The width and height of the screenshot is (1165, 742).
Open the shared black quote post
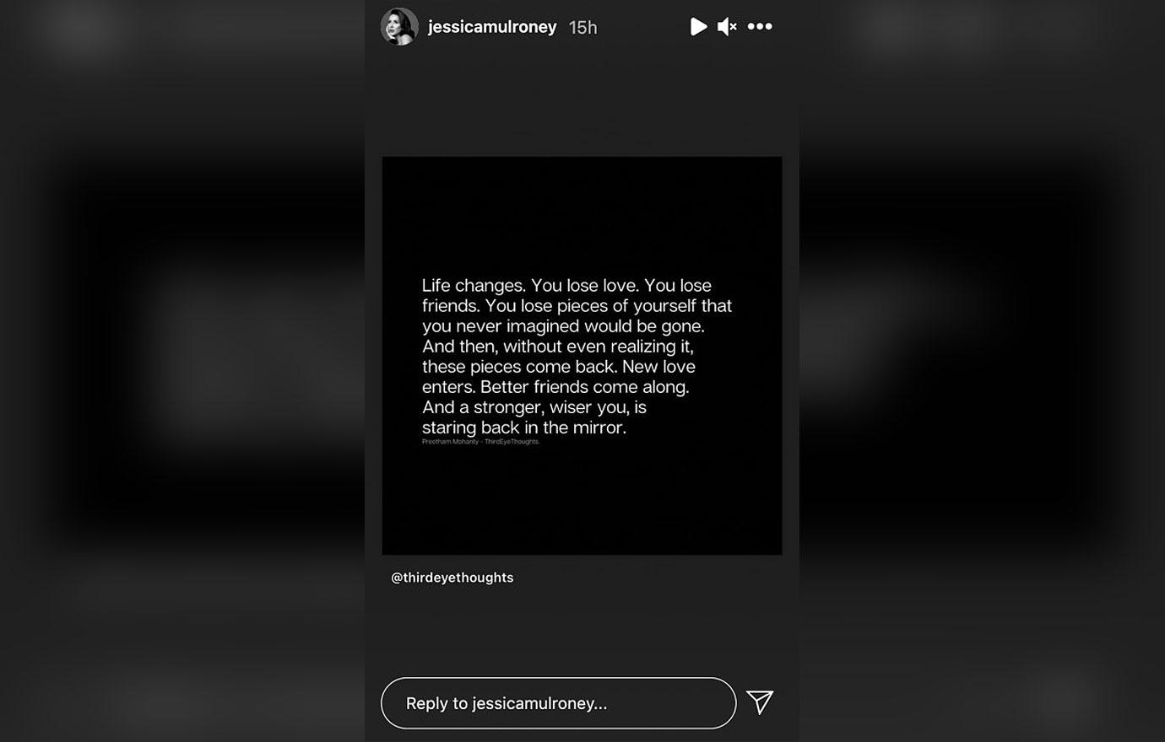tap(582, 356)
